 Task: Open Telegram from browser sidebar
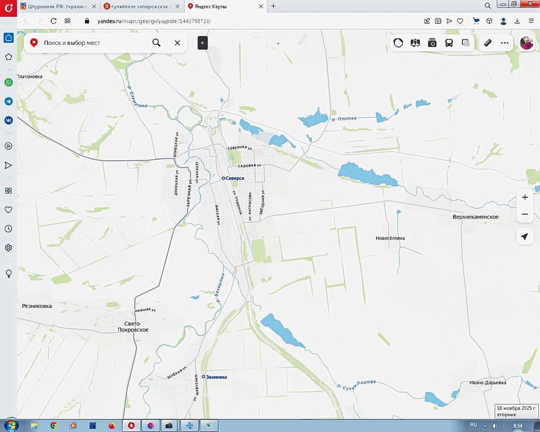click(x=8, y=101)
